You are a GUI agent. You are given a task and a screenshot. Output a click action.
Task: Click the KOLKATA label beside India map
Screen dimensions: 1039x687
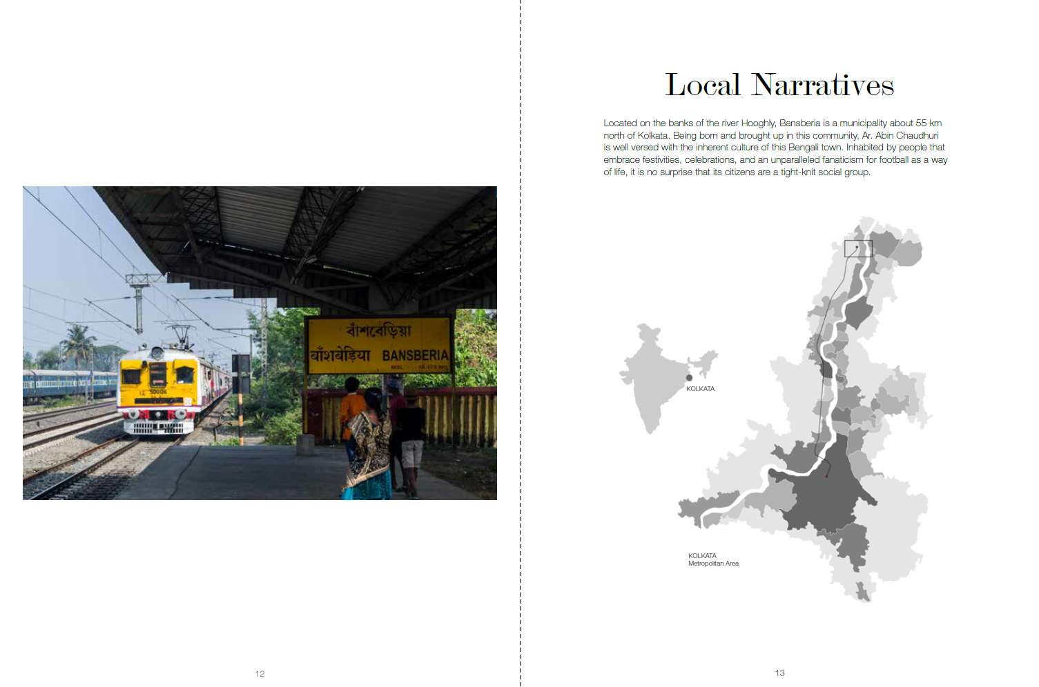[x=700, y=389]
